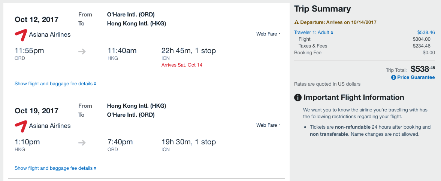
Task: Show flight and baggage fee details for Oct 19
Action: [55, 168]
